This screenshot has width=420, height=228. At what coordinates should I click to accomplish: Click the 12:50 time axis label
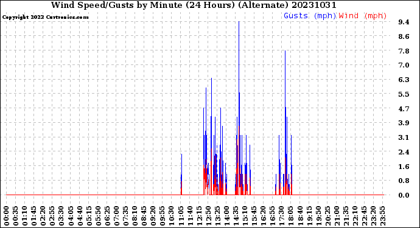pyautogui.click(x=208, y=215)
